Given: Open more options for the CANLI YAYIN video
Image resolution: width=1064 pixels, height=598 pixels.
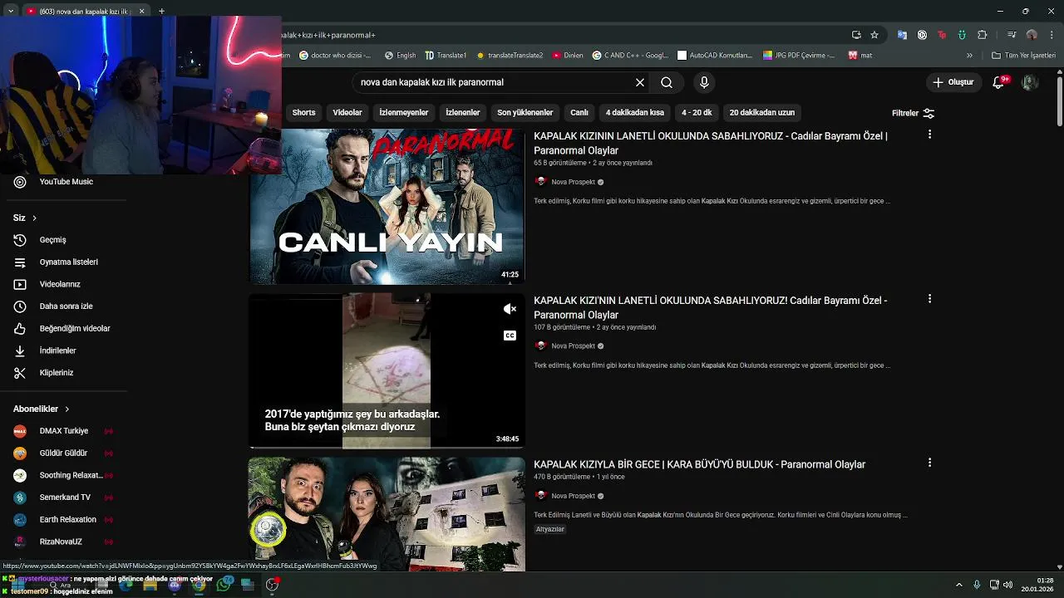Looking at the screenshot, I should point(929,135).
